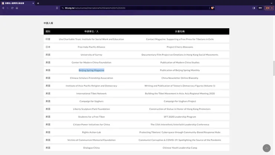Screen dimensions: 275x155
Task: Click the 計畫名稱 column header
Action: [x=180, y=32]
